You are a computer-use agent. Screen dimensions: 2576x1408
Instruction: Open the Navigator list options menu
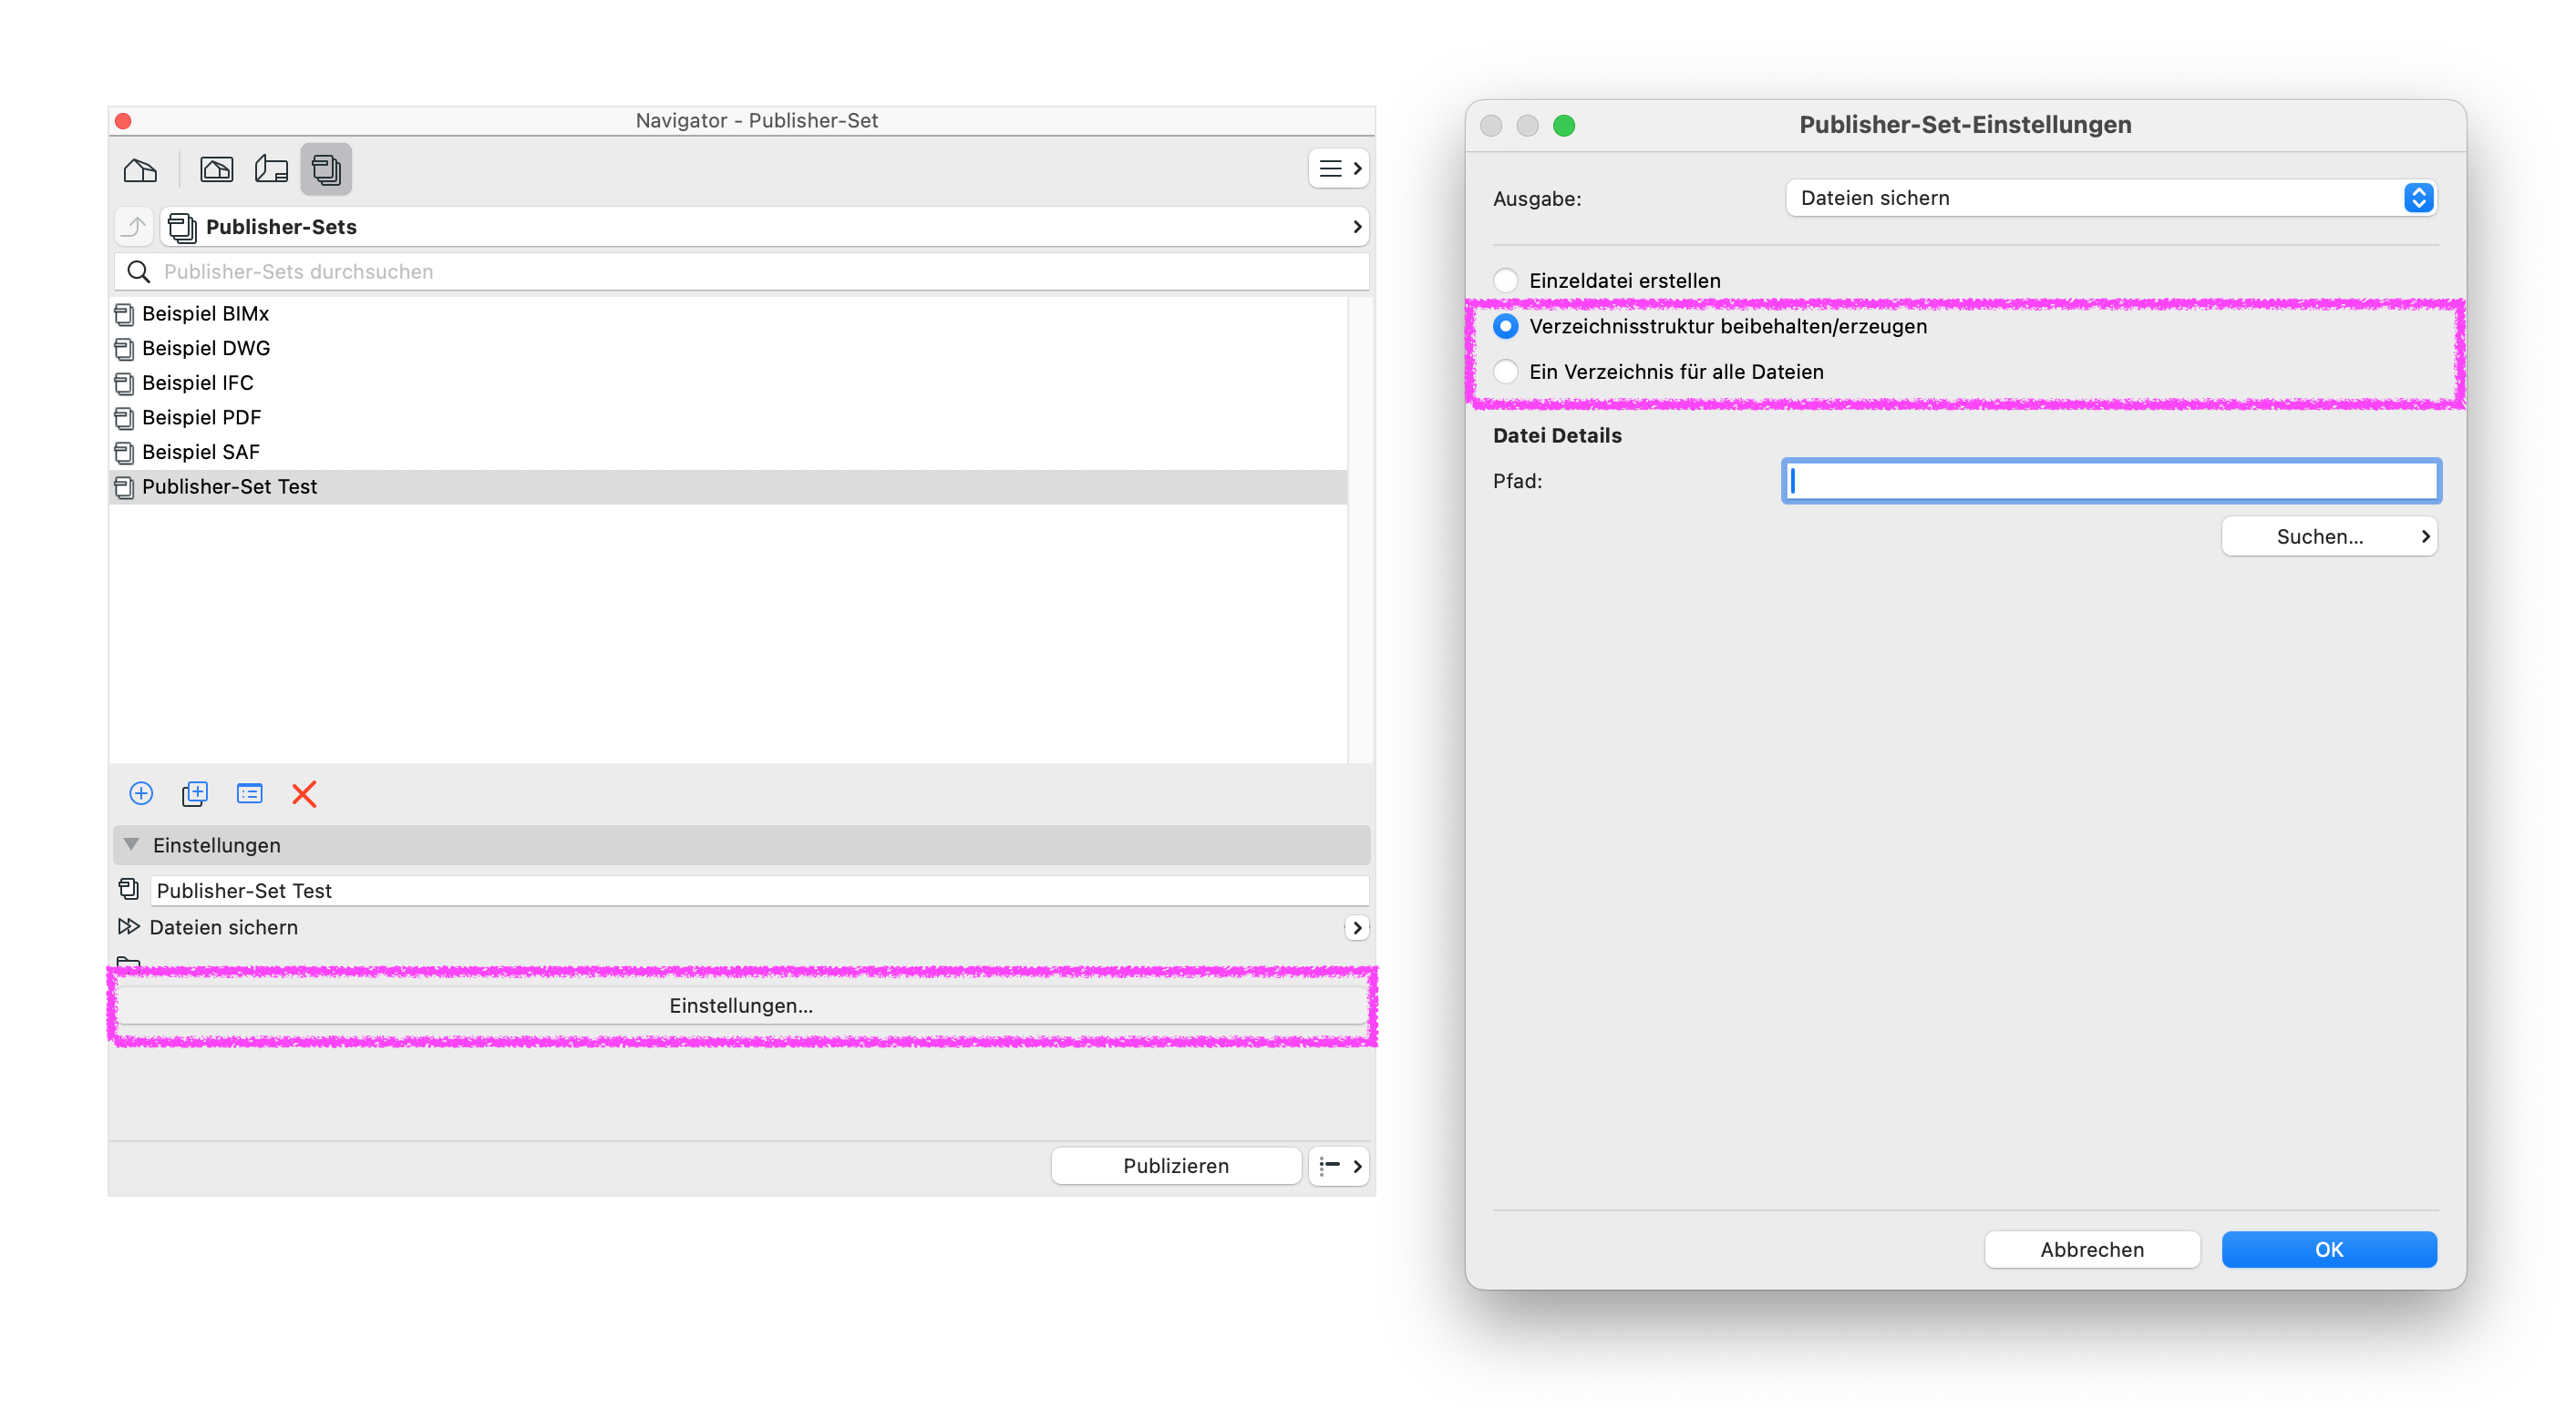coord(1338,168)
